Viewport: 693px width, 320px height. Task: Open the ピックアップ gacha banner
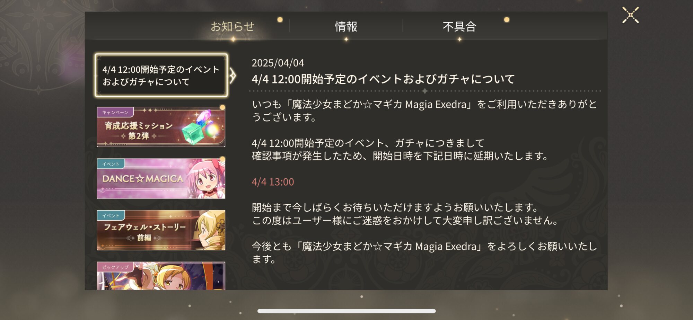click(161, 276)
